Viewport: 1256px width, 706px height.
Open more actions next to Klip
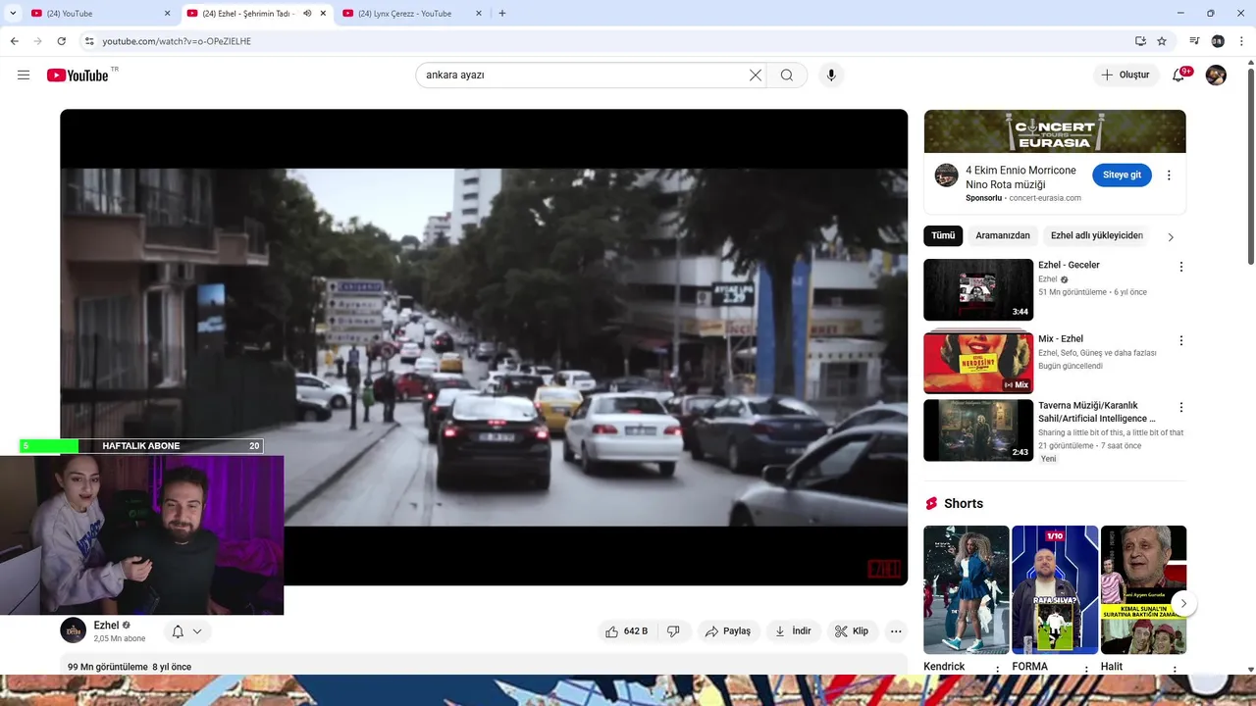click(x=896, y=631)
